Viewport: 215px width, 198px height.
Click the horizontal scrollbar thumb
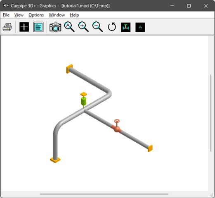tap(104, 194)
